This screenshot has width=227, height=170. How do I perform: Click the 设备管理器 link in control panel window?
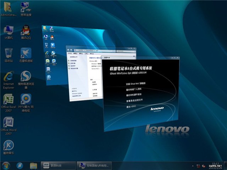pos(73,61)
